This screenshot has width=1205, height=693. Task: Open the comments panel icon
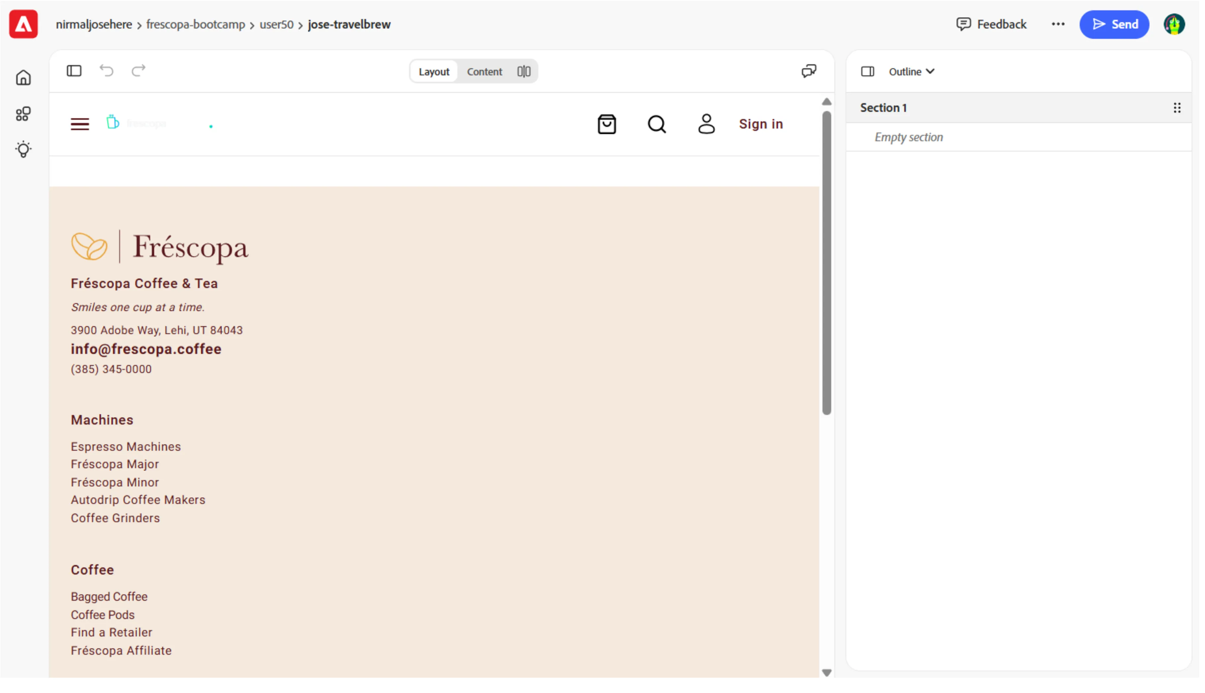[809, 71]
